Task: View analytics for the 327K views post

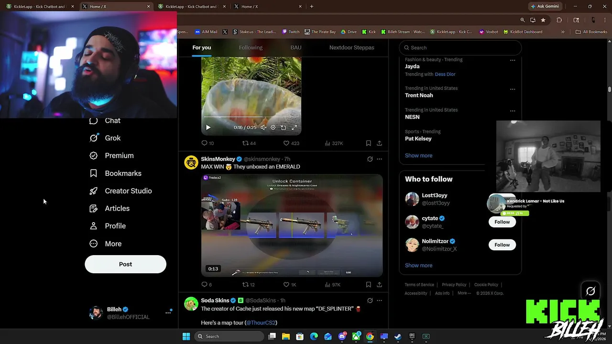Action: pyautogui.click(x=334, y=143)
